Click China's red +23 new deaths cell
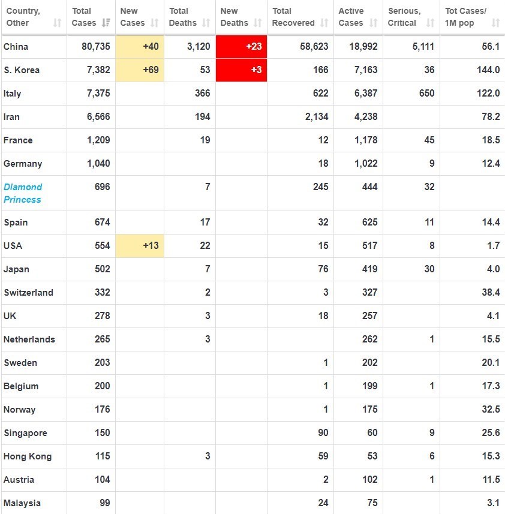This screenshot has height=514, width=505. (241, 47)
